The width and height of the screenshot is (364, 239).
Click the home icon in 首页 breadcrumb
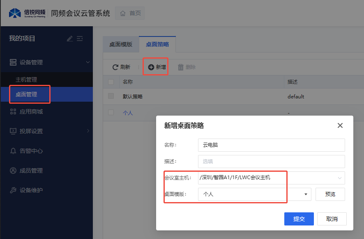[123, 14]
